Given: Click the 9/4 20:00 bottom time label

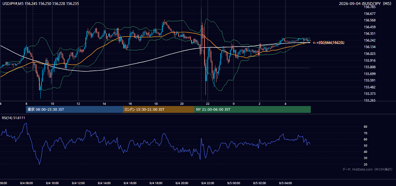Looking at the screenshot, I should (x=182, y=183).
